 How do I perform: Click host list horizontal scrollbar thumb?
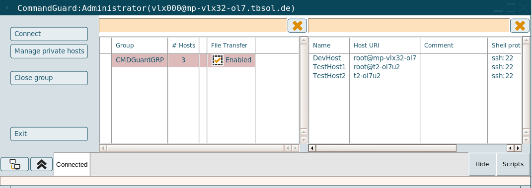coord(386,148)
